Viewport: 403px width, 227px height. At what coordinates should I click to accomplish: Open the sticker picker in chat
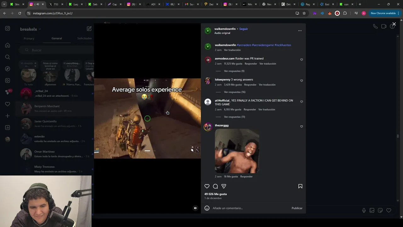tap(380, 210)
